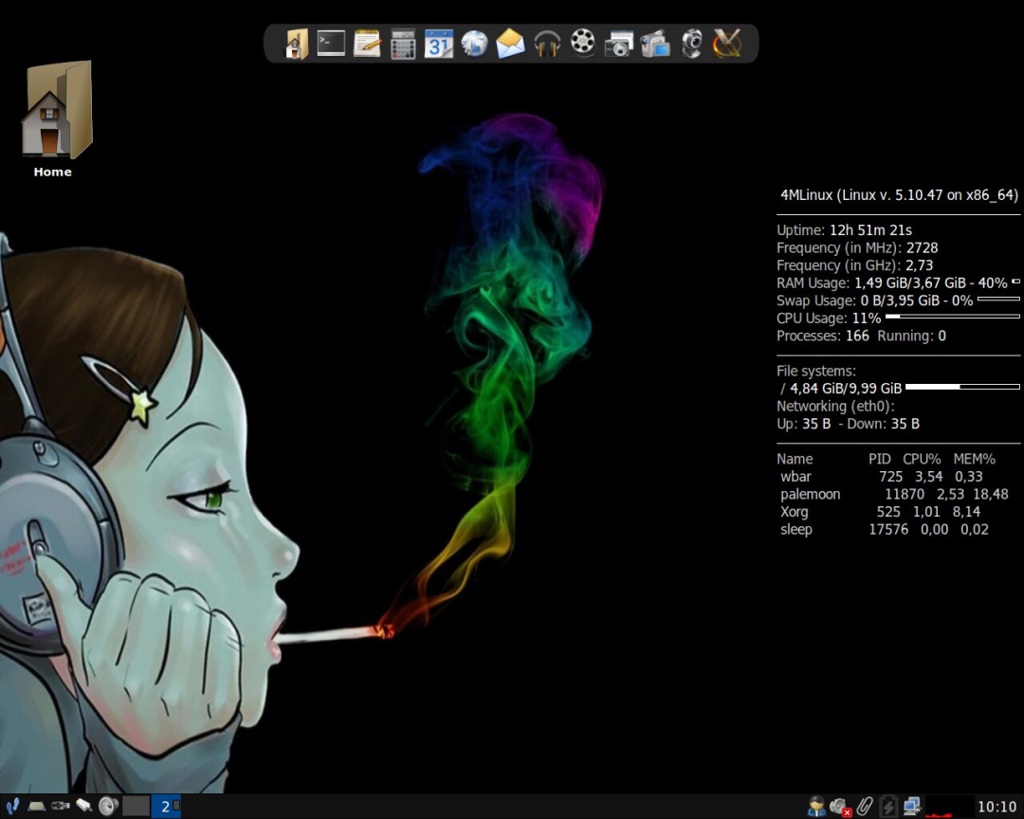Launch the web browser globe icon
The width and height of the screenshot is (1024, 819).
[474, 44]
